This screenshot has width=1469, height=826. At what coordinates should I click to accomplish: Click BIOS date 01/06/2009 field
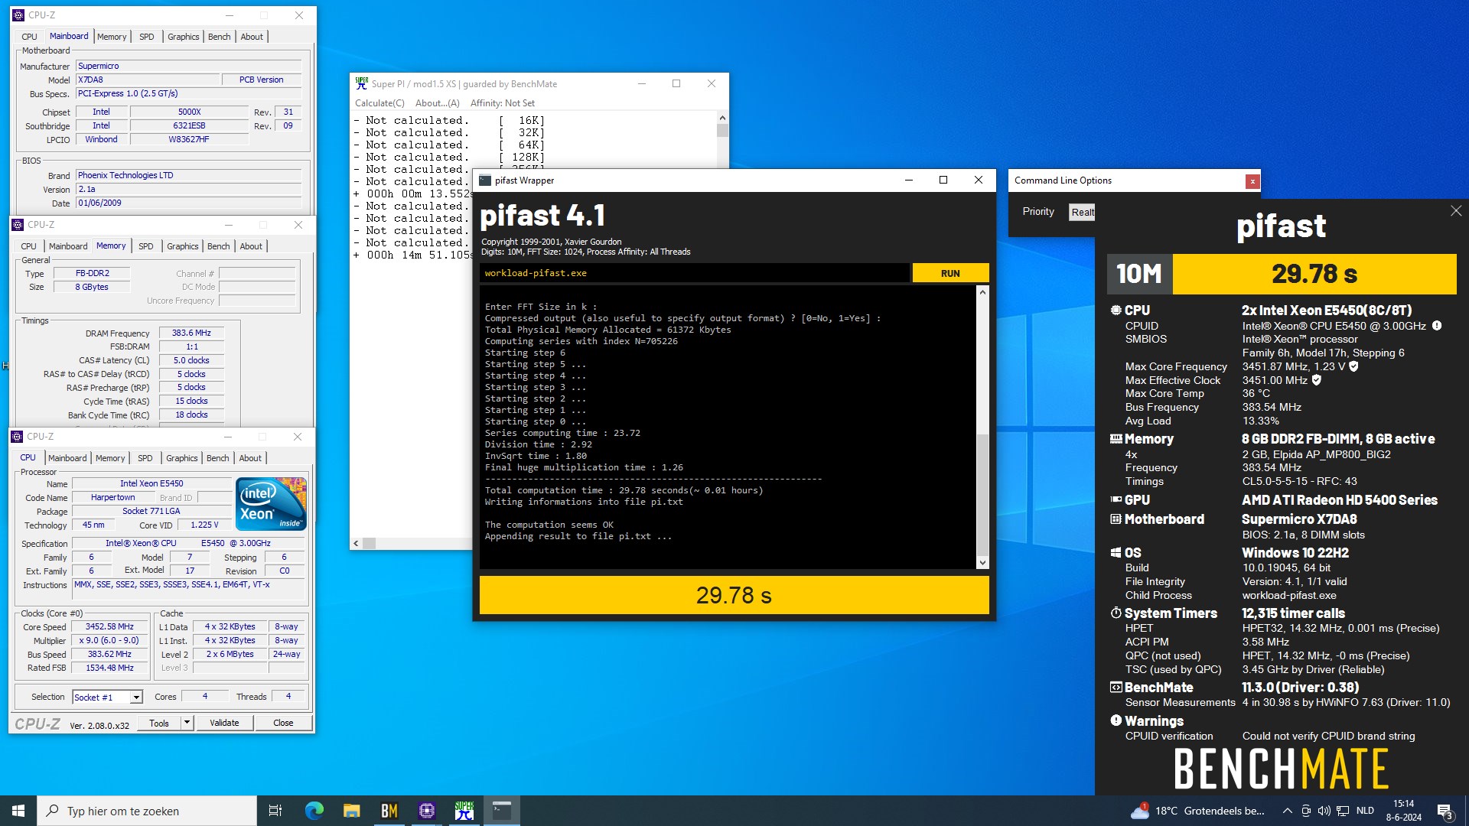188,203
